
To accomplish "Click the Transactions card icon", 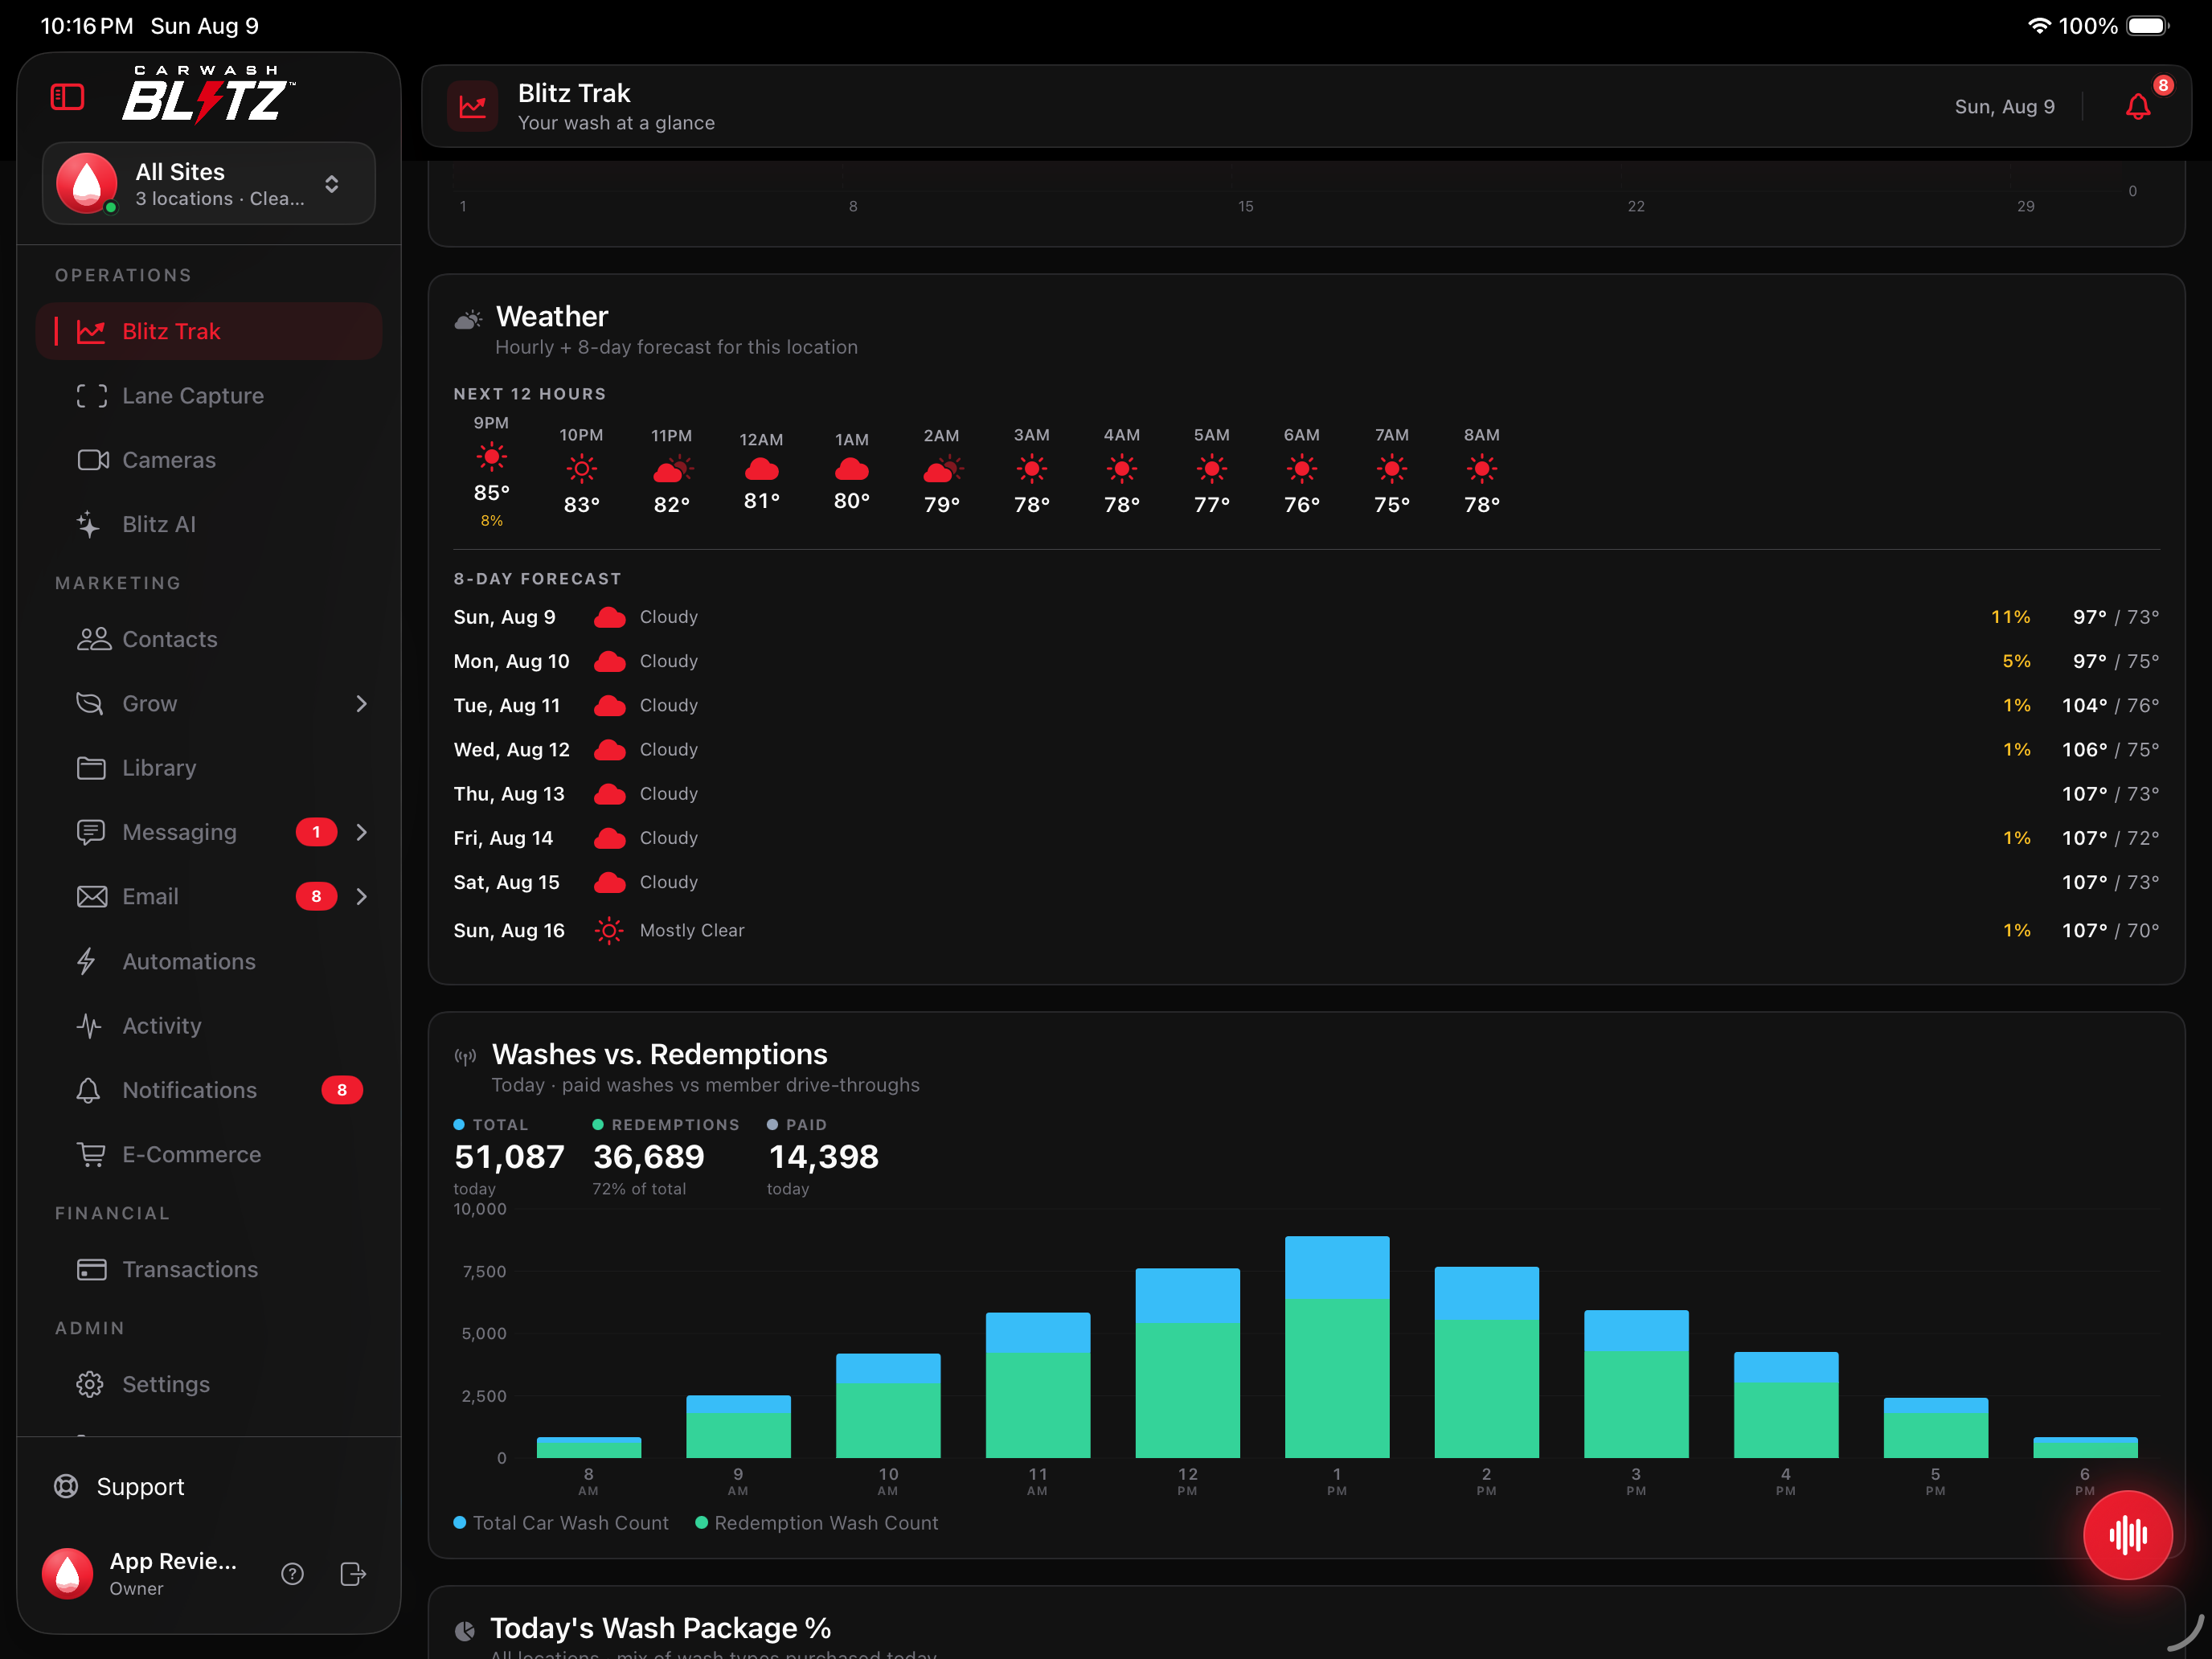I will pos(91,1269).
